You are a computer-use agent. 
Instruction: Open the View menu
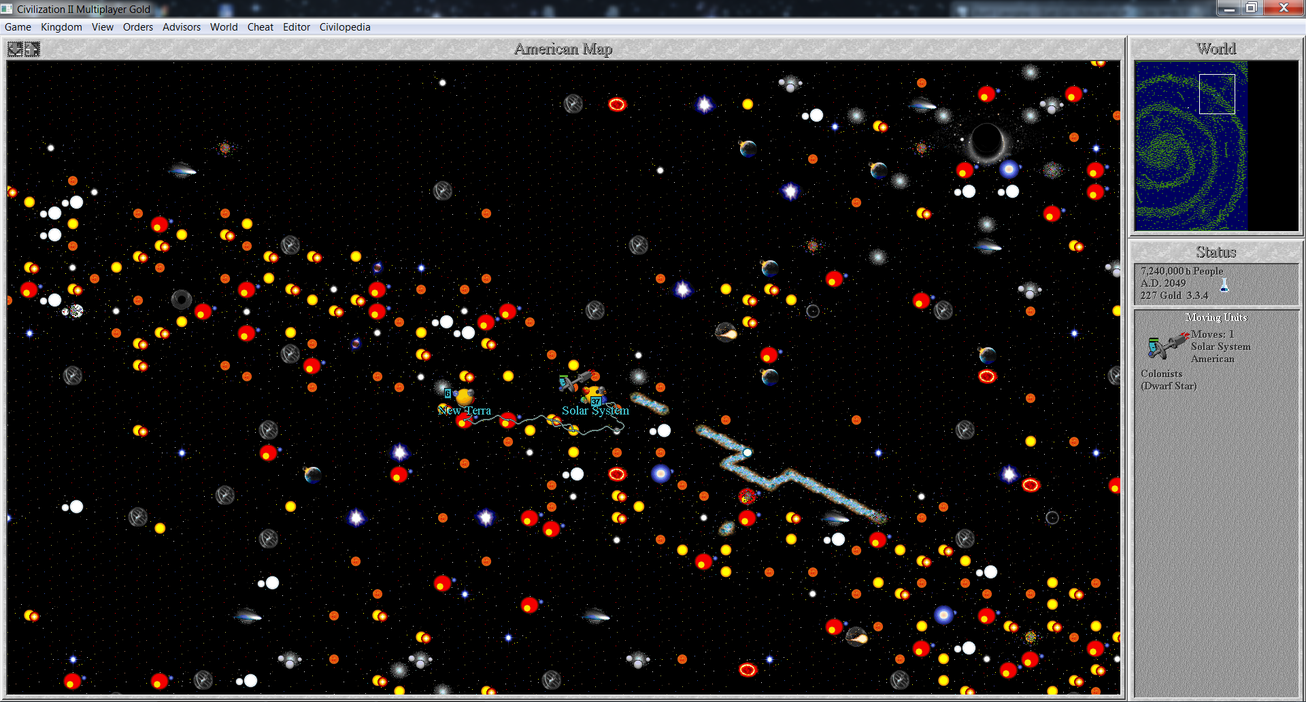pyautogui.click(x=103, y=27)
